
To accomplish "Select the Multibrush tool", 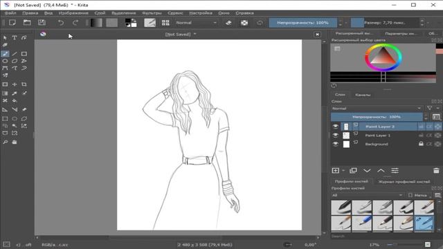I will 5,75.
